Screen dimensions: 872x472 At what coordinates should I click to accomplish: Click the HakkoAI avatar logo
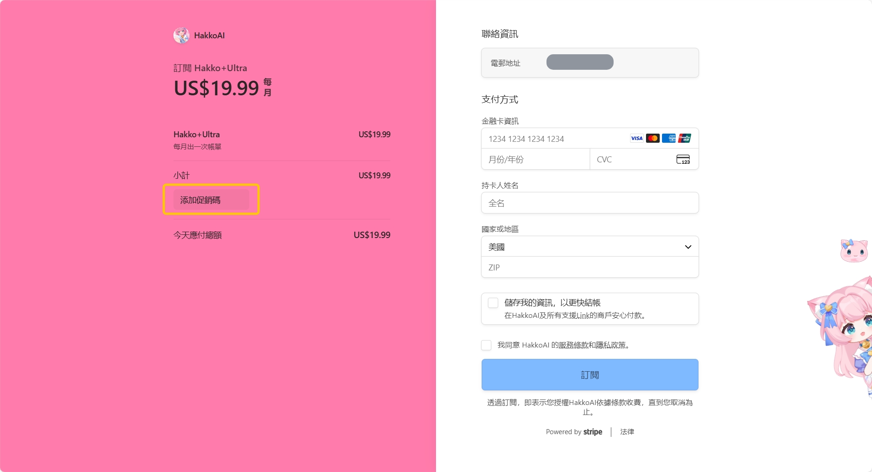coord(181,36)
